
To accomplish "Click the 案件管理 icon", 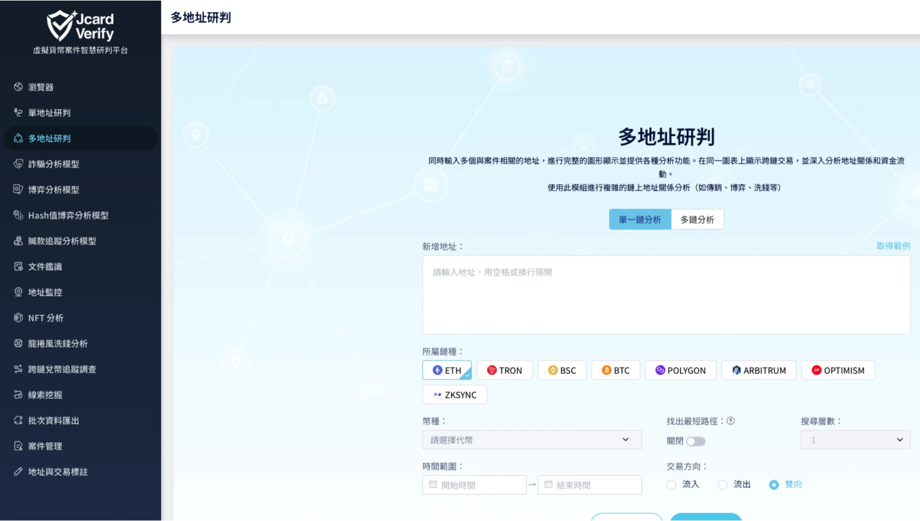I will (x=18, y=446).
